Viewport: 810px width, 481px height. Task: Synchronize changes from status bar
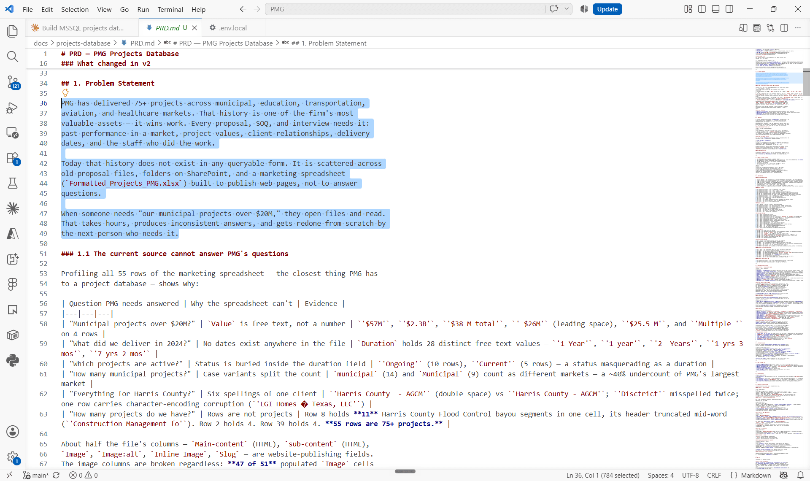click(56, 475)
